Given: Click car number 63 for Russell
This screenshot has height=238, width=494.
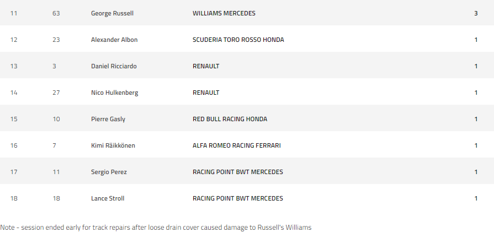Looking at the screenshot, I should pos(56,13).
